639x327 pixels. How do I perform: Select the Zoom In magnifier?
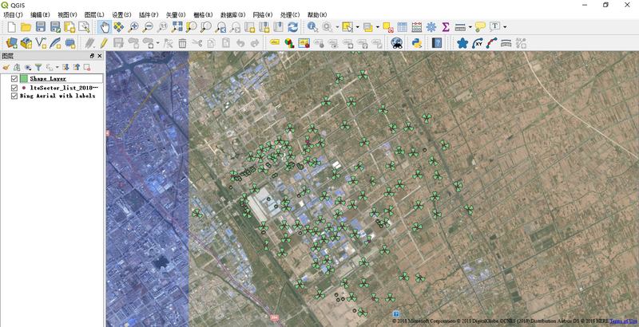point(133,27)
